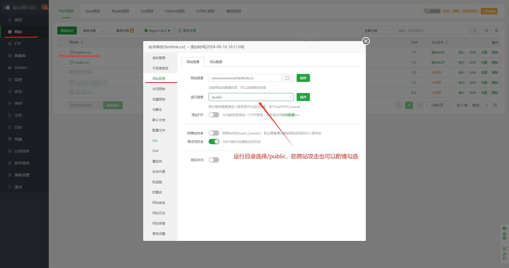The height and width of the screenshot is (268, 509).
Task: Save the 网站目录 path
Action: tap(303, 78)
